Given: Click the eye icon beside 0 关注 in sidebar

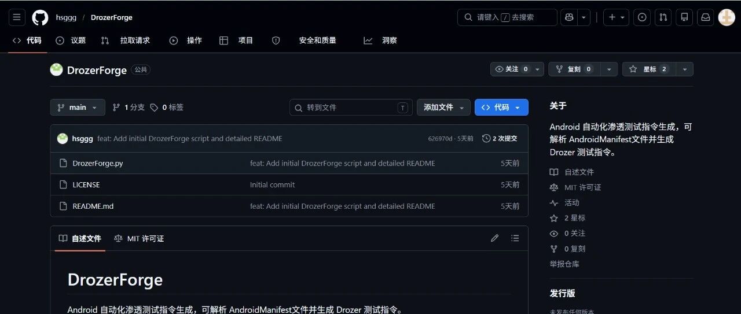Looking at the screenshot, I should (x=554, y=234).
